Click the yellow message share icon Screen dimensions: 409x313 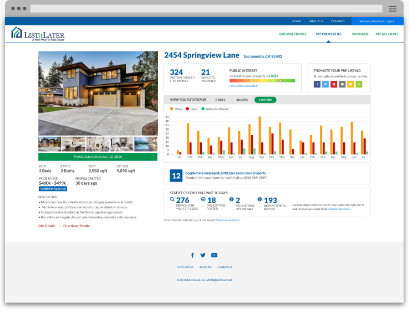[x=350, y=84]
